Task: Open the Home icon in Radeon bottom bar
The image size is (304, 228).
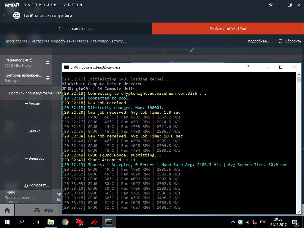Action: [7, 210]
